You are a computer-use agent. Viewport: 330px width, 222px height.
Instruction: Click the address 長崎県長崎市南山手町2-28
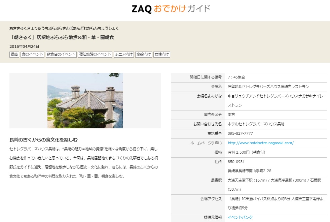point(249,171)
